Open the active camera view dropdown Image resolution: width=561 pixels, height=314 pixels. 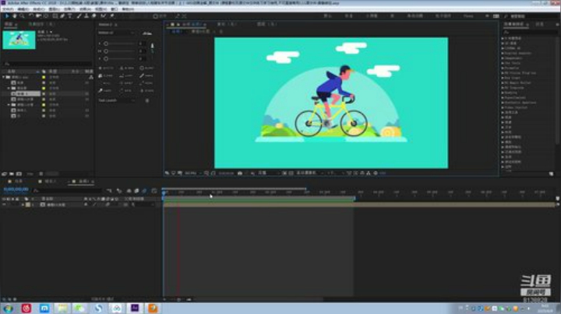point(309,173)
